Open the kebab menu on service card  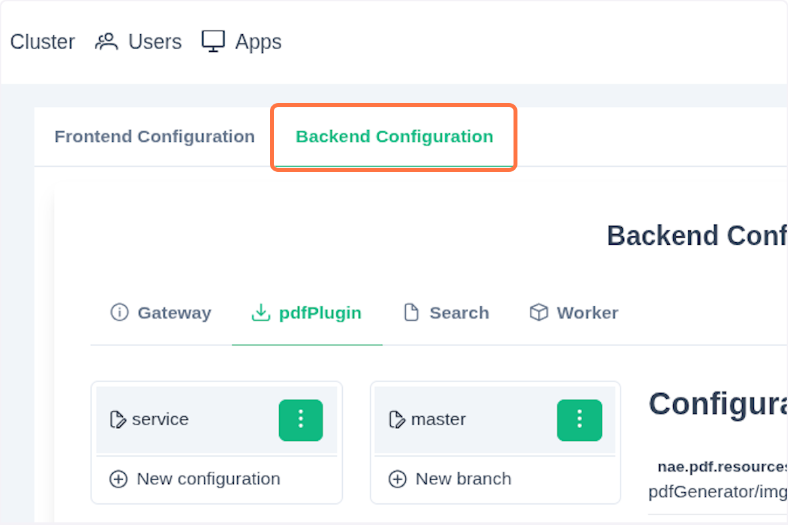[x=301, y=420]
